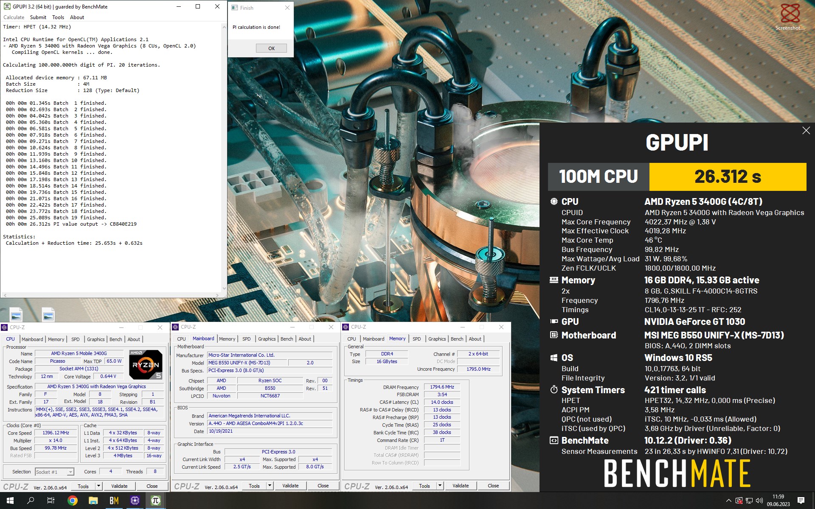Click OK in the Finish dialog

click(271, 48)
